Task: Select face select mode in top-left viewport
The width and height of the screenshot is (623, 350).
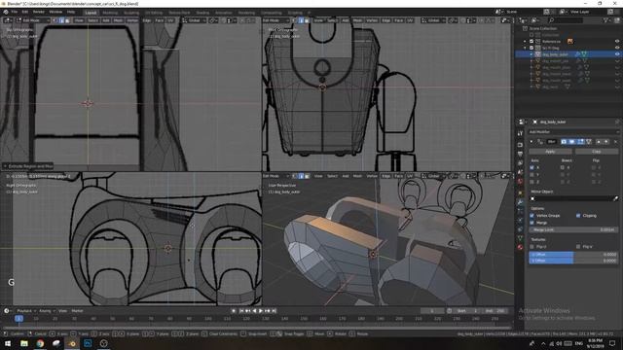Action: [x=67, y=20]
